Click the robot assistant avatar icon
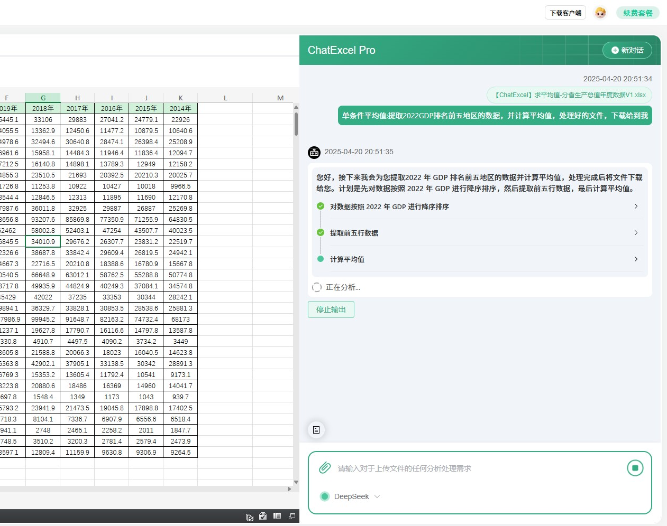The image size is (667, 526). (x=314, y=152)
